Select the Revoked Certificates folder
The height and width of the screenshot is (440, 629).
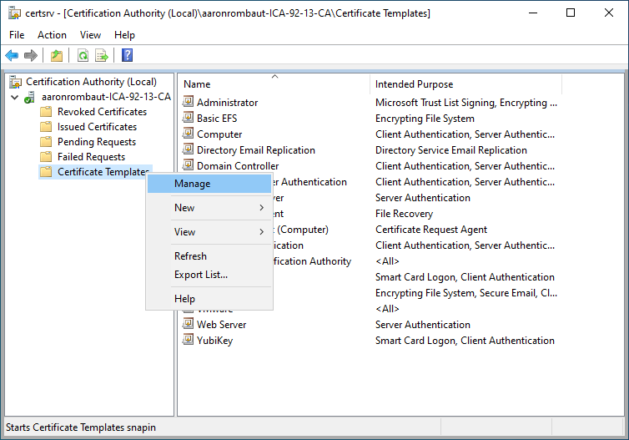[x=101, y=112]
